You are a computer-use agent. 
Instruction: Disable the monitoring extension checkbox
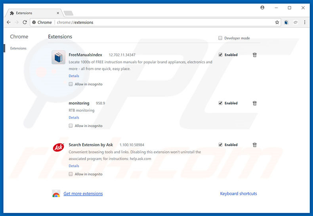(220, 103)
